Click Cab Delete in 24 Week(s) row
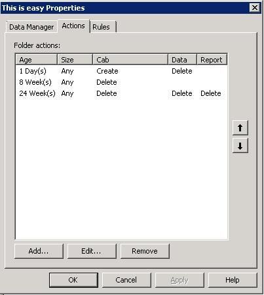Screen dimensions: 264x295 107,93
